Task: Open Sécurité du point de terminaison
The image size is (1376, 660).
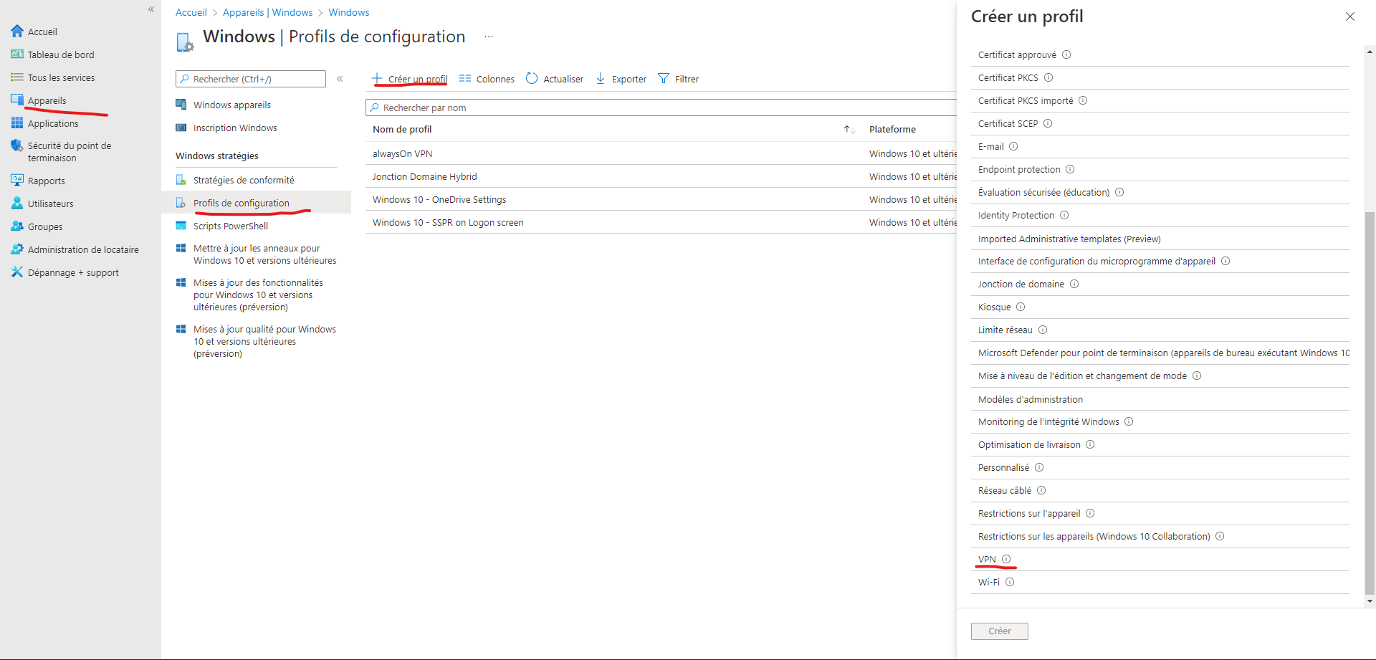Action: [70, 151]
